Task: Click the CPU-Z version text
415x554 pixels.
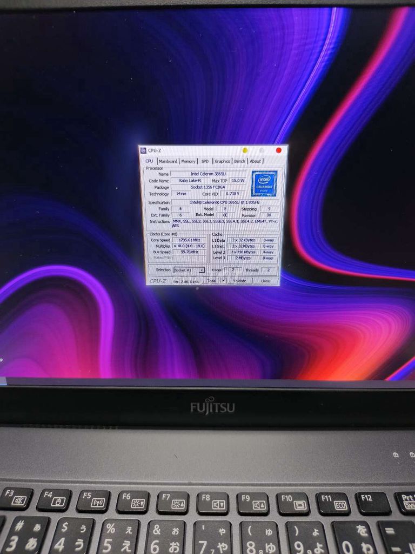Action: [x=186, y=281]
